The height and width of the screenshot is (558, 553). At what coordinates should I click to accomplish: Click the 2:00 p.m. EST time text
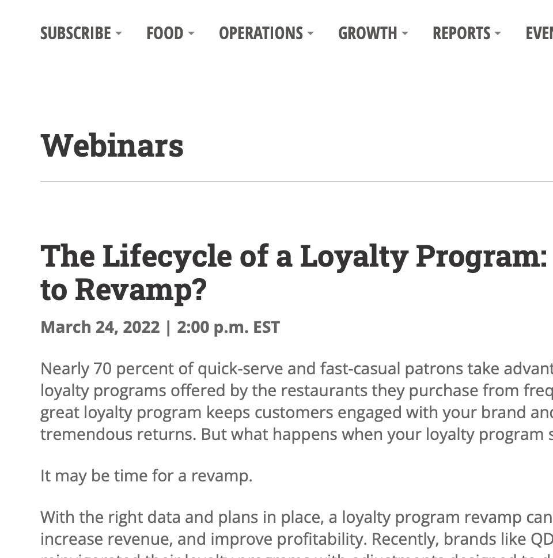click(228, 327)
